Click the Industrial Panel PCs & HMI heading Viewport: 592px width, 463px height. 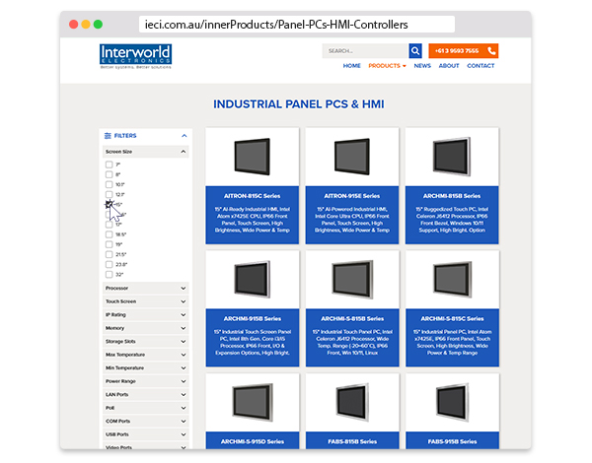click(299, 104)
